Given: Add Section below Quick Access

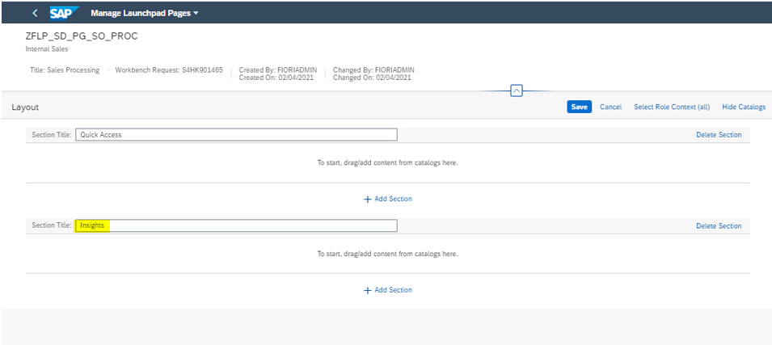Looking at the screenshot, I should [x=388, y=199].
